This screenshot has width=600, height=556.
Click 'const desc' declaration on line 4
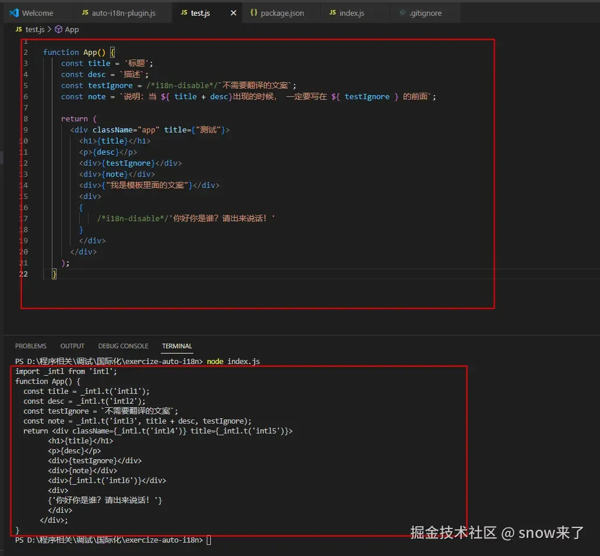pyautogui.click(x=83, y=75)
